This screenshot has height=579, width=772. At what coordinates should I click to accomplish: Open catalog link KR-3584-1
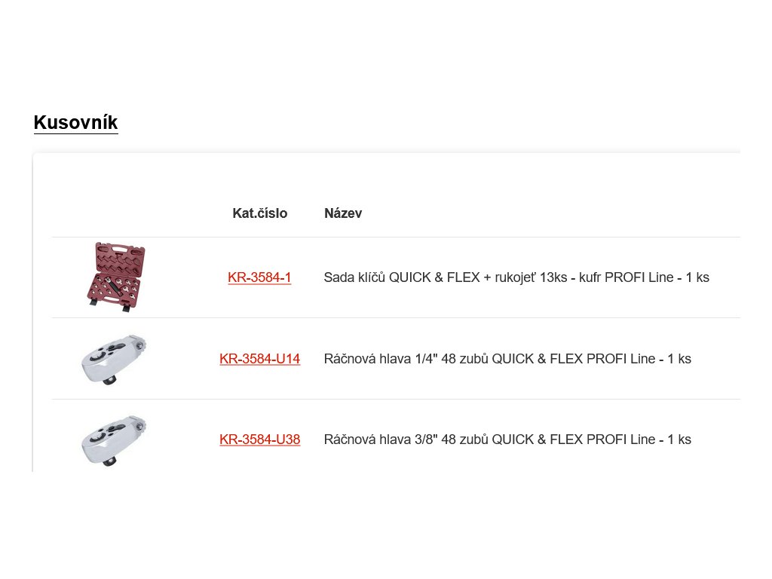click(x=259, y=277)
